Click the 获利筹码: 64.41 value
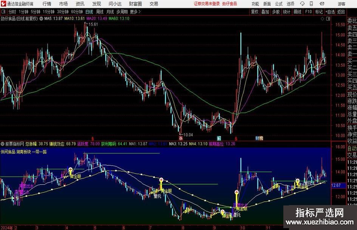The height and width of the screenshot is (230, 357). point(114,144)
